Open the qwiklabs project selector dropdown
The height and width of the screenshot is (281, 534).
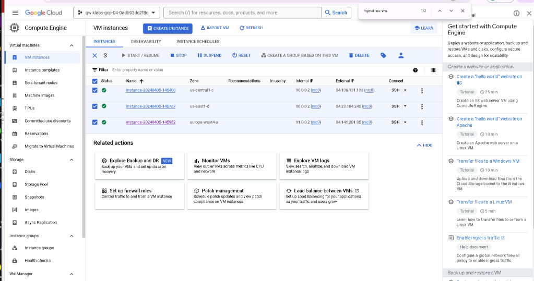tap(116, 13)
